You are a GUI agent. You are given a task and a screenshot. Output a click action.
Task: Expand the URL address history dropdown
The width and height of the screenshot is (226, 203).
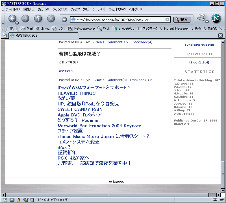click(167, 19)
